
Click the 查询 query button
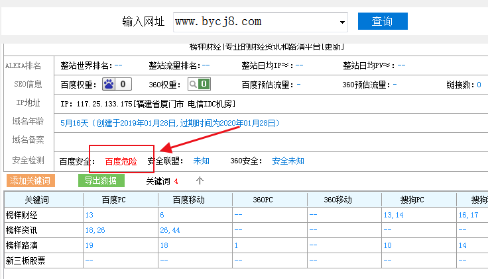point(383,21)
